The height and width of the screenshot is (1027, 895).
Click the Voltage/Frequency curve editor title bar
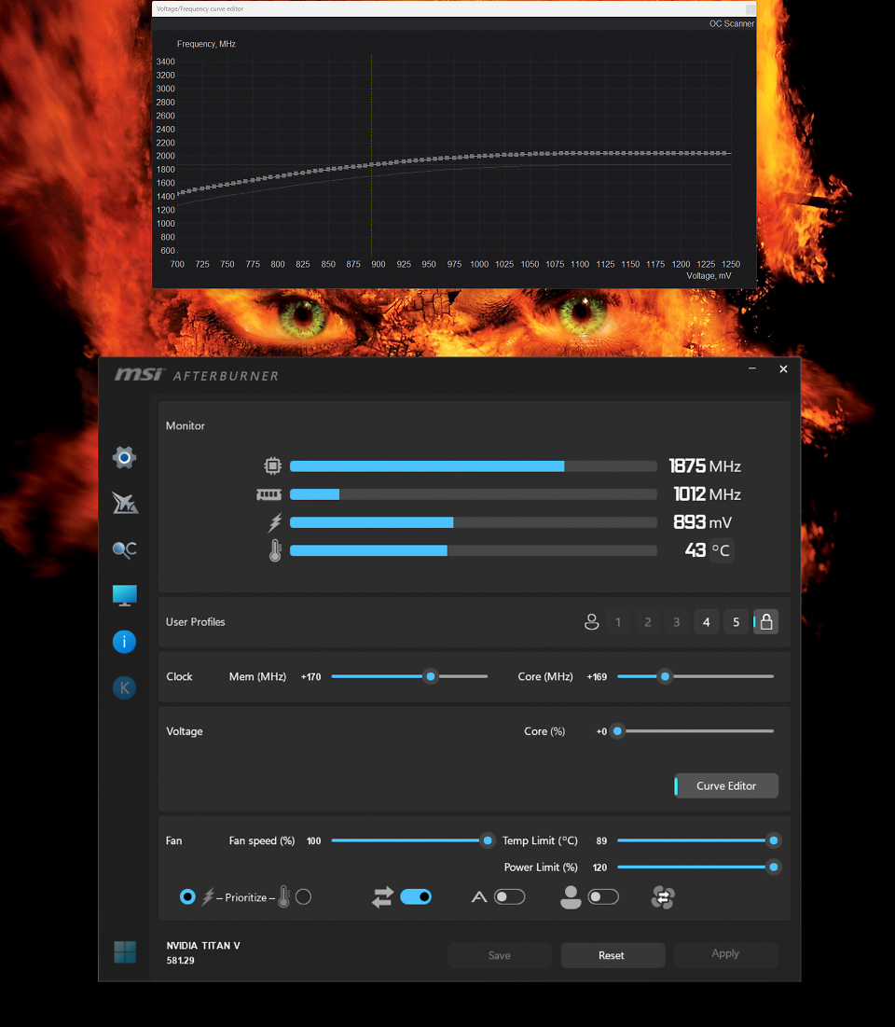[454, 8]
